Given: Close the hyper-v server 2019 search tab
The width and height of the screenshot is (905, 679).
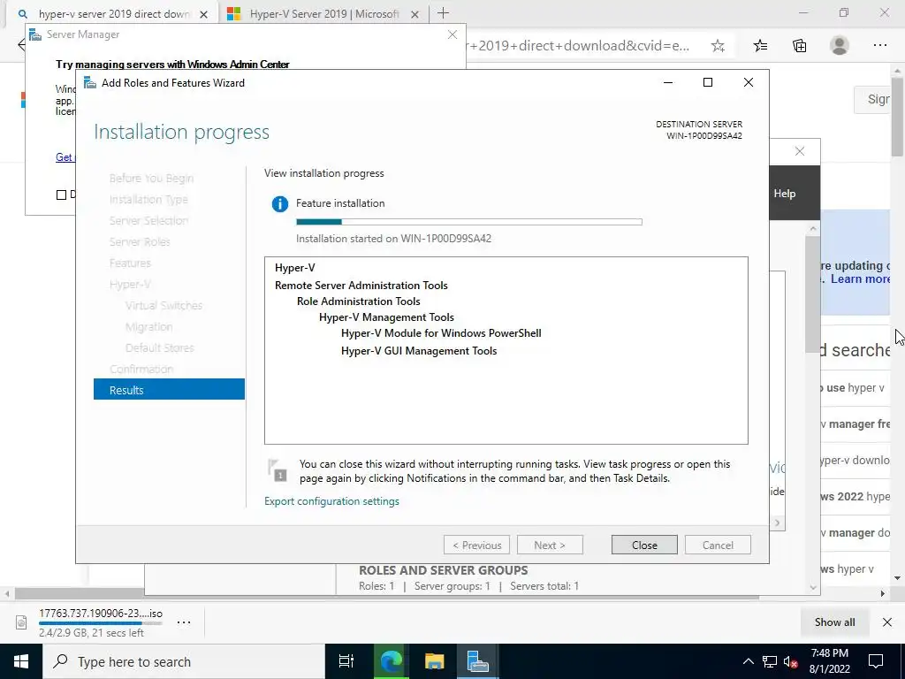Looking at the screenshot, I should (x=204, y=14).
